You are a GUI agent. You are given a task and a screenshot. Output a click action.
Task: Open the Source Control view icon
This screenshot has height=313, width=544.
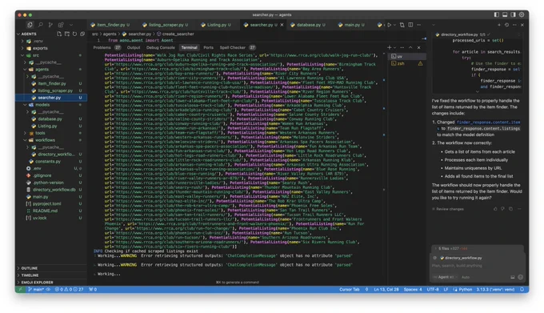[x=50, y=25]
